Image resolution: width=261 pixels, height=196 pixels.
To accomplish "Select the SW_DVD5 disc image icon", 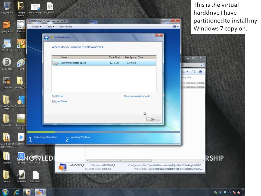I will coord(50,7).
